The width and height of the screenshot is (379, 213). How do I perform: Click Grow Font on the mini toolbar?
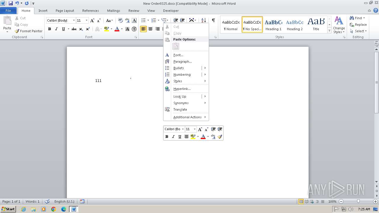tap(200, 129)
